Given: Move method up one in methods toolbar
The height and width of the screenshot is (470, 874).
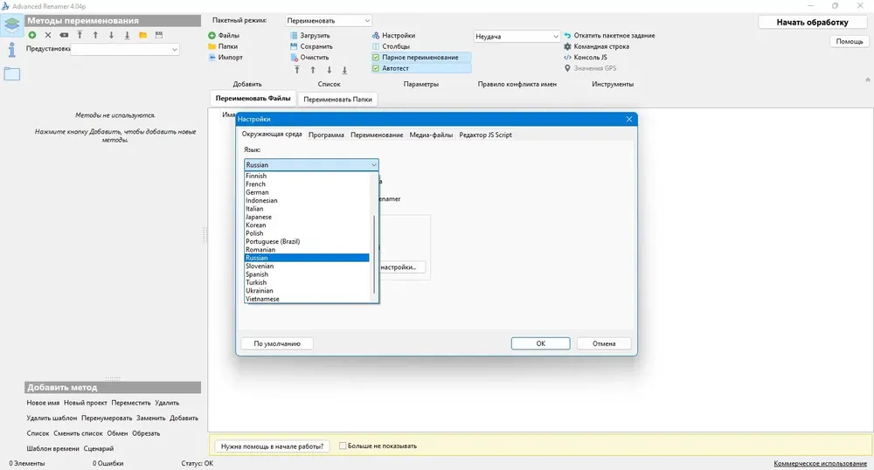Looking at the screenshot, I should [95, 35].
